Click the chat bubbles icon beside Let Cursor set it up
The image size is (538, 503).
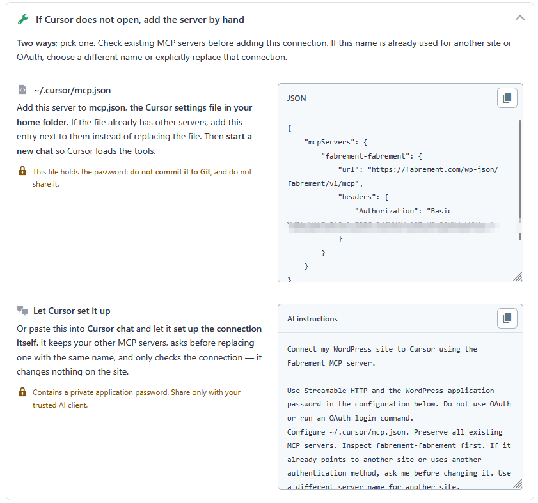(x=22, y=311)
